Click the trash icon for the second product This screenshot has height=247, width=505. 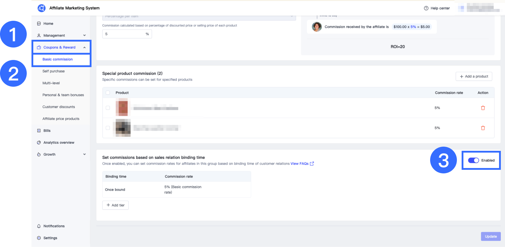(483, 128)
